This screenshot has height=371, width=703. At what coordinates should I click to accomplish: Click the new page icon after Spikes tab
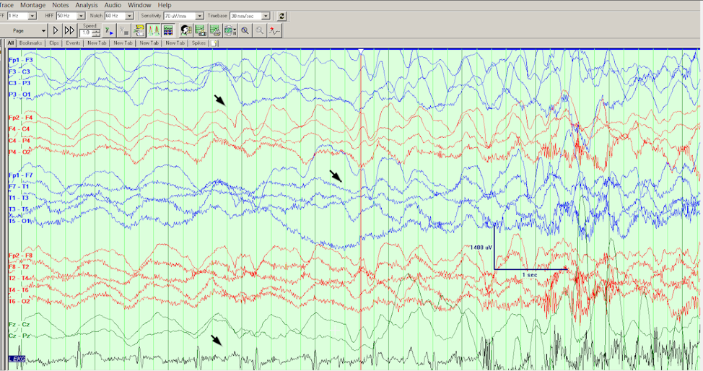(214, 43)
